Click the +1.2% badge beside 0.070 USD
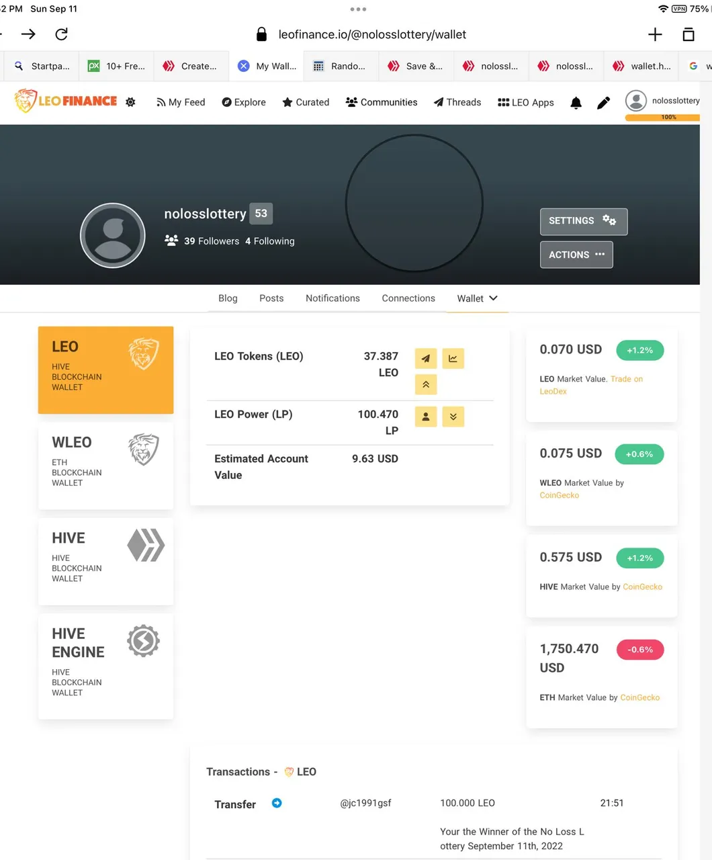 (639, 350)
